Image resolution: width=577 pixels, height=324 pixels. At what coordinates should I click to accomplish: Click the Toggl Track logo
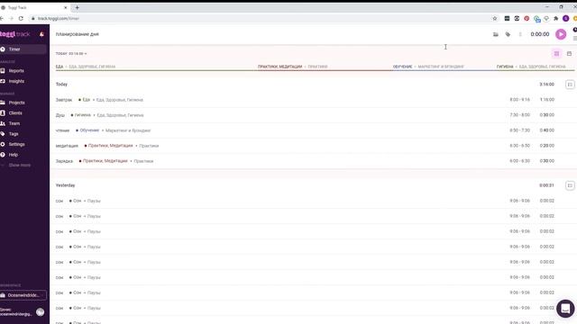pyautogui.click(x=15, y=34)
